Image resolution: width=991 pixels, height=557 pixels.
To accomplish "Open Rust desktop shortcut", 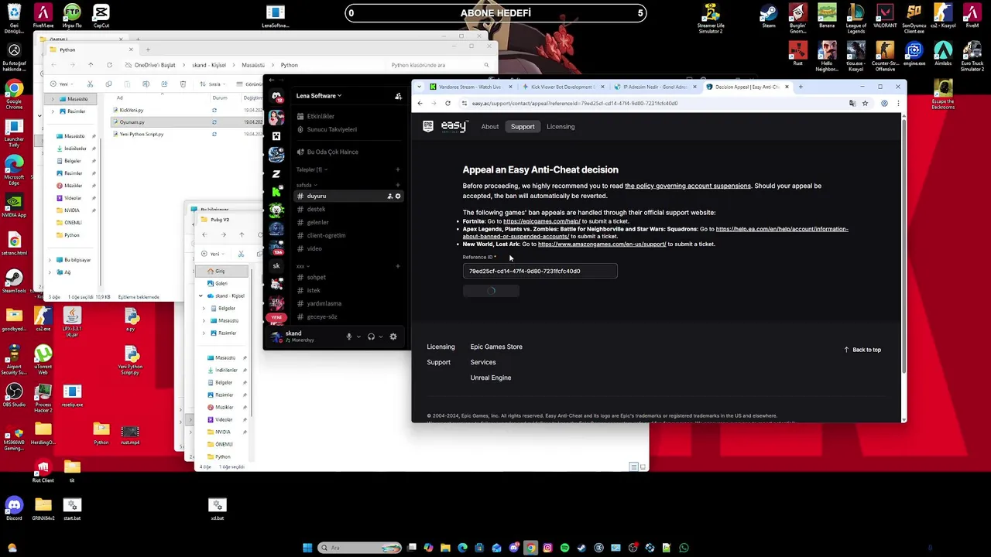I will tap(797, 54).
